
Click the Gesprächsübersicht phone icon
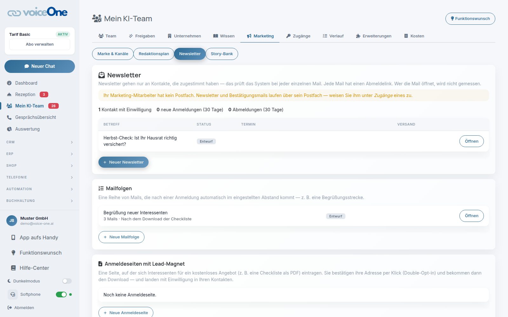coord(9,117)
